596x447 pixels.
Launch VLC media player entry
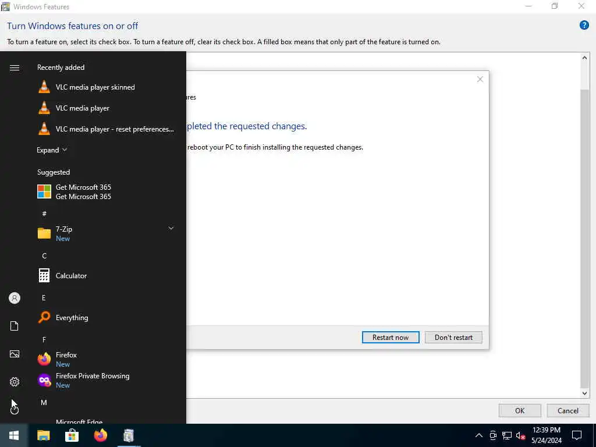(107, 108)
